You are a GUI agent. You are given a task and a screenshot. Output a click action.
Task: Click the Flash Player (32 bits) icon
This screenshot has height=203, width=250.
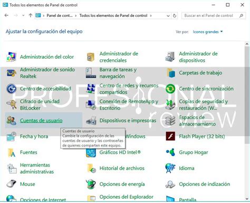coord(170,136)
